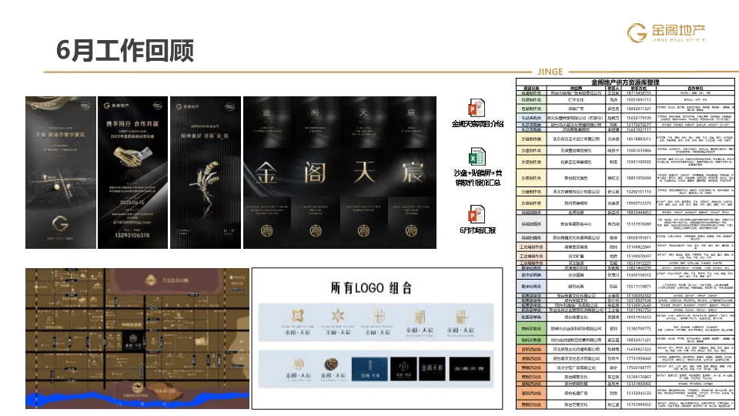Click the 金阁地产 company logo

click(x=667, y=32)
